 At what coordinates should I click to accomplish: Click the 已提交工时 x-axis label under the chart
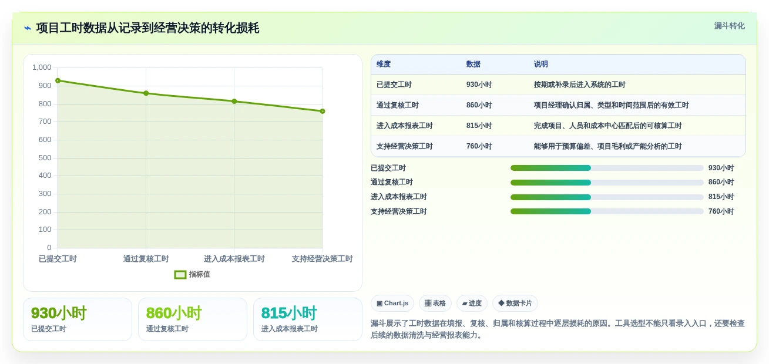(x=58, y=259)
